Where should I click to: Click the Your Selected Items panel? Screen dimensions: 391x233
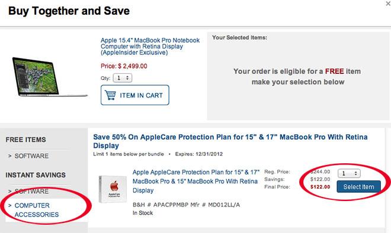click(299, 76)
